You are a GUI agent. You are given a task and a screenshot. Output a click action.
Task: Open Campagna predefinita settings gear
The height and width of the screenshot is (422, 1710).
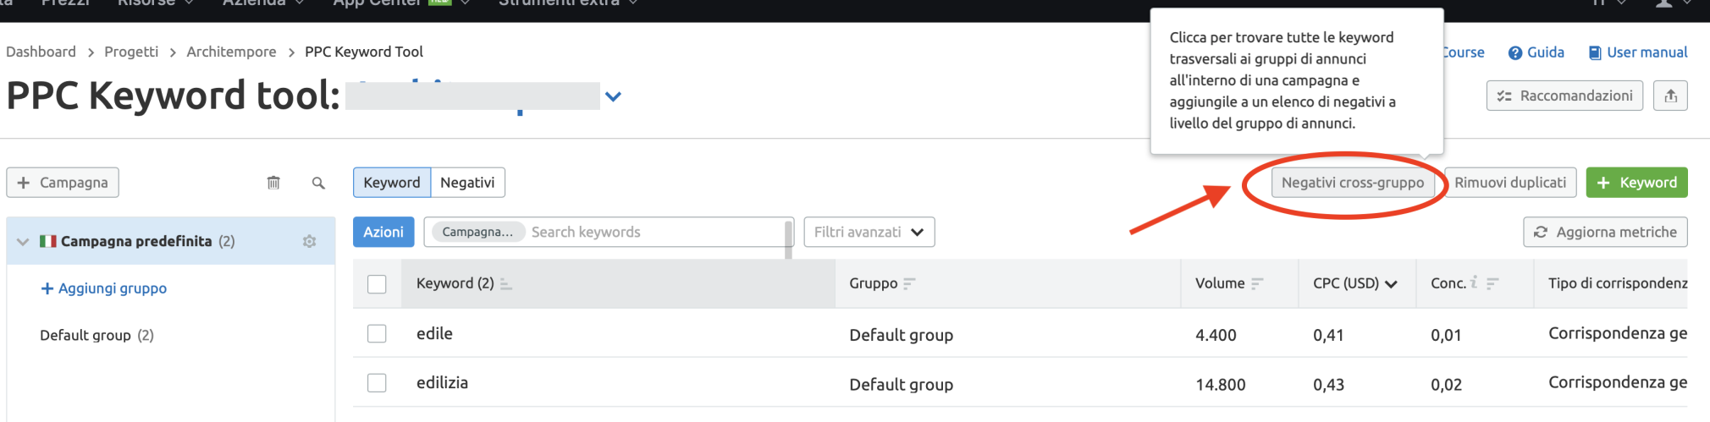coord(309,241)
